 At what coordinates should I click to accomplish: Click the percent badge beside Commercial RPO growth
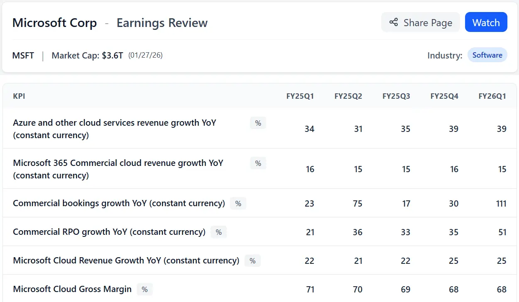218,232
